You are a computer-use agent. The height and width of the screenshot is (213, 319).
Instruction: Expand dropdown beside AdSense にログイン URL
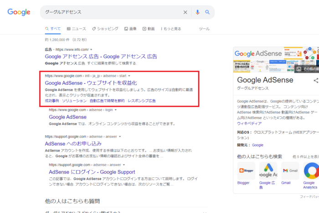click(x=123, y=165)
